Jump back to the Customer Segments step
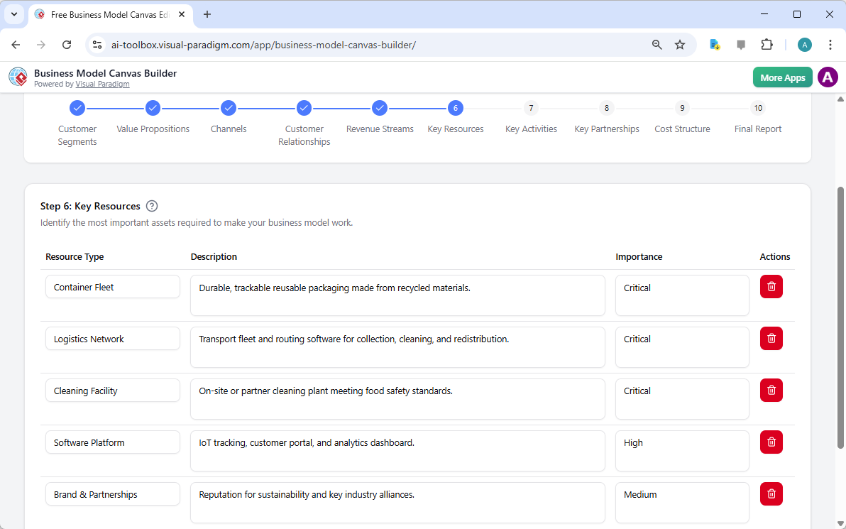 click(x=77, y=108)
